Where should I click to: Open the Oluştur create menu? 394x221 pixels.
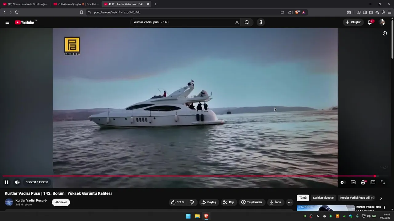pos(353,22)
